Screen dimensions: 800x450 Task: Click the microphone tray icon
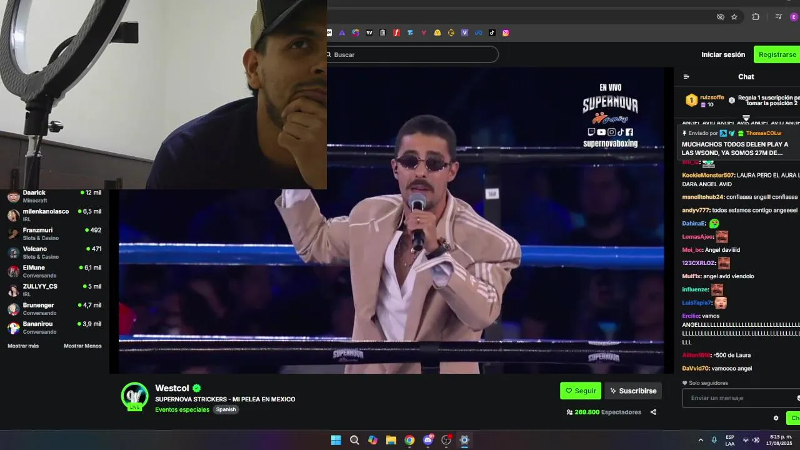pos(714,440)
